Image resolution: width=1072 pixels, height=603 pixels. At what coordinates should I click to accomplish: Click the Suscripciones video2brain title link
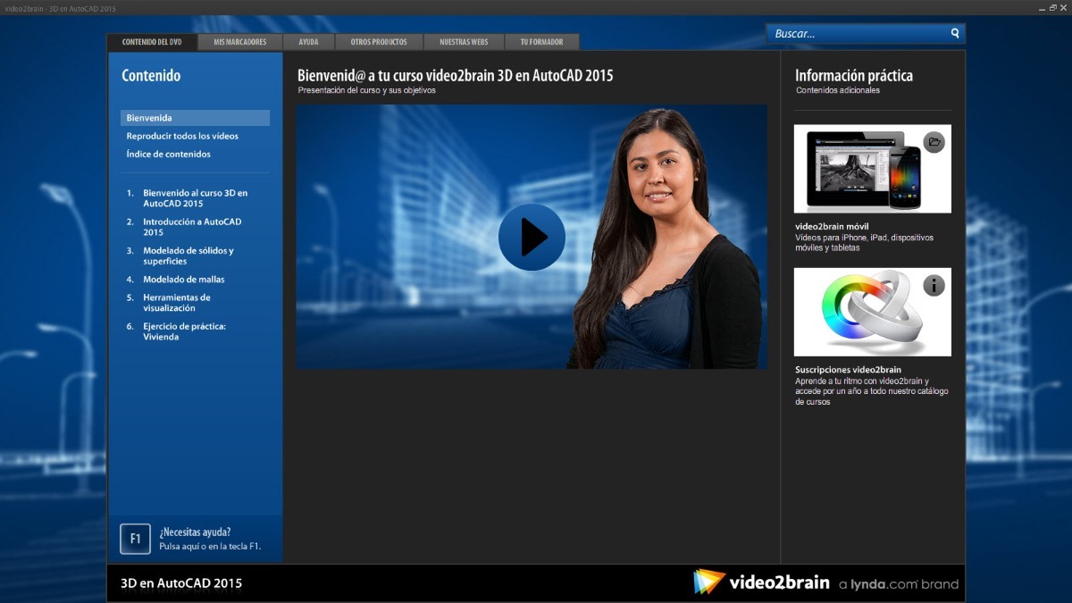[848, 369]
